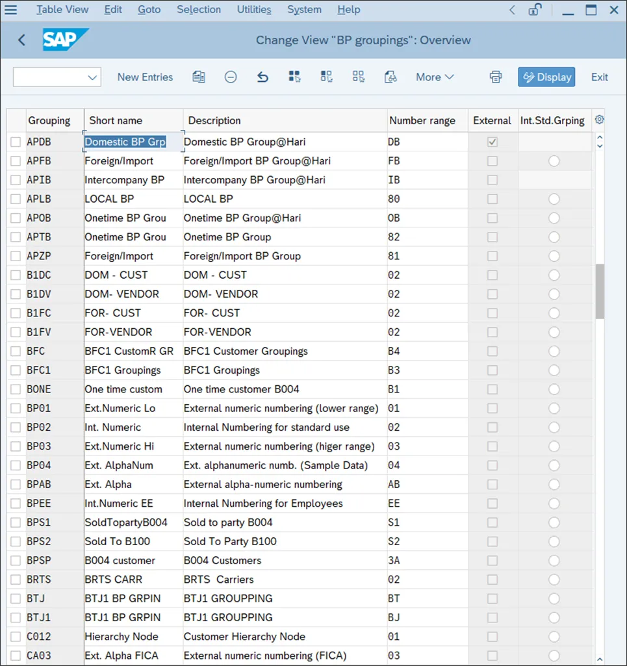This screenshot has width=627, height=666.
Task: Select Int.Std.Grping radio for LOCAL BP row
Action: (x=554, y=199)
